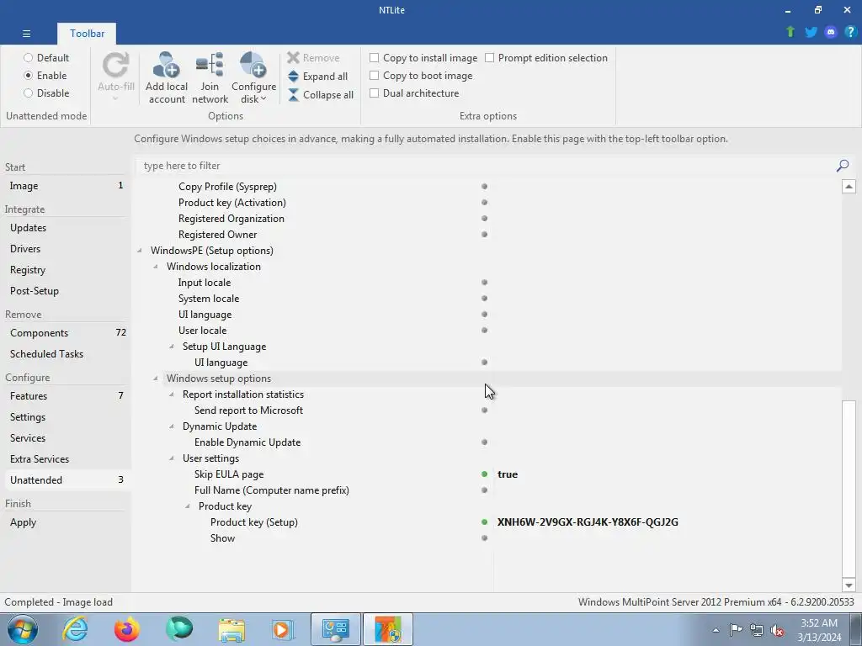The height and width of the screenshot is (646, 862).
Task: Click Expand all in toolbar
Action: [x=317, y=77]
